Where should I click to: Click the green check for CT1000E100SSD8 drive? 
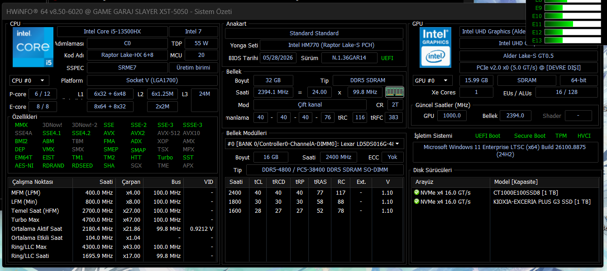pyautogui.click(x=416, y=192)
